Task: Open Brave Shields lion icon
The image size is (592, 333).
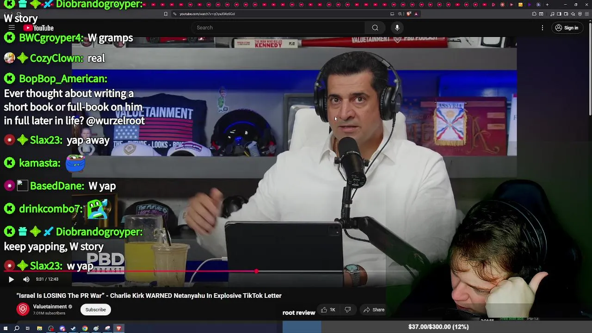Action: [x=408, y=14]
